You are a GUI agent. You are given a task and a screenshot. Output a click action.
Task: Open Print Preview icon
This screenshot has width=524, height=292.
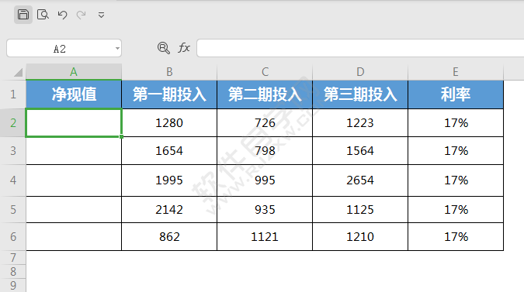43,15
